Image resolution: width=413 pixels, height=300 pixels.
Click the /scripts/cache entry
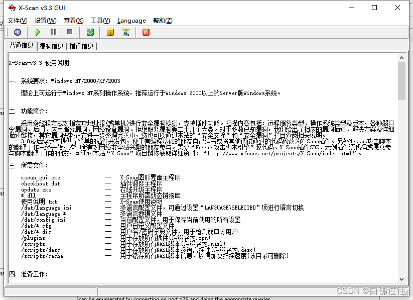point(42,256)
